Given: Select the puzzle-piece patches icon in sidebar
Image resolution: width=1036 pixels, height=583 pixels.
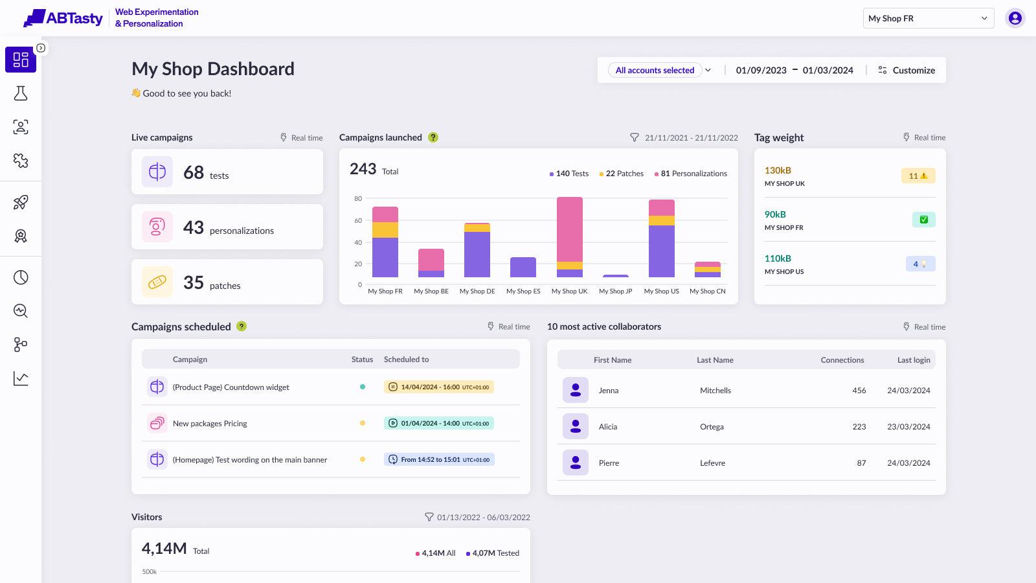Looking at the screenshot, I should point(21,161).
